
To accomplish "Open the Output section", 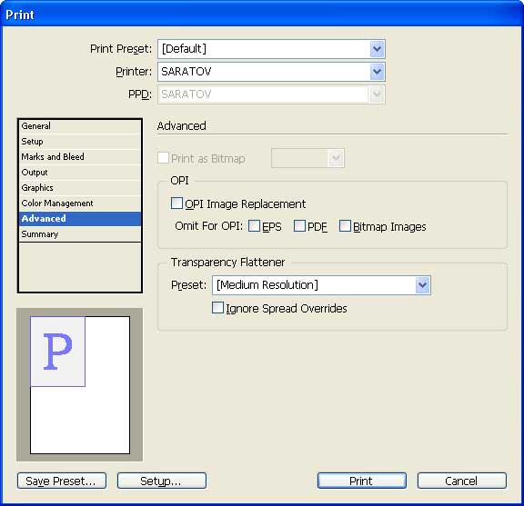I will pyautogui.click(x=79, y=173).
